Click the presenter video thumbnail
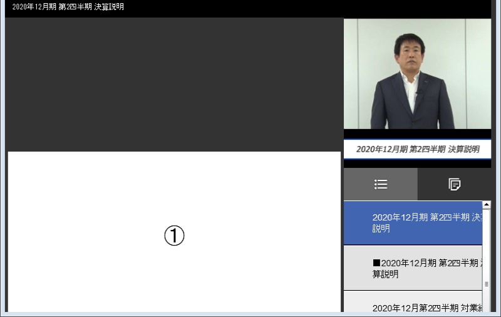This screenshot has height=317, width=501. point(417,74)
